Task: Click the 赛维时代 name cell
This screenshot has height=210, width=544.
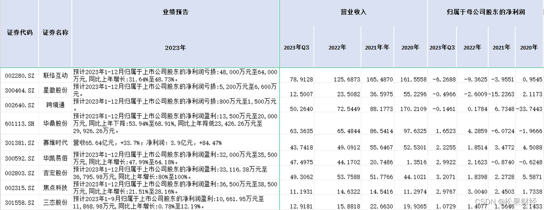Action: [x=55, y=143]
